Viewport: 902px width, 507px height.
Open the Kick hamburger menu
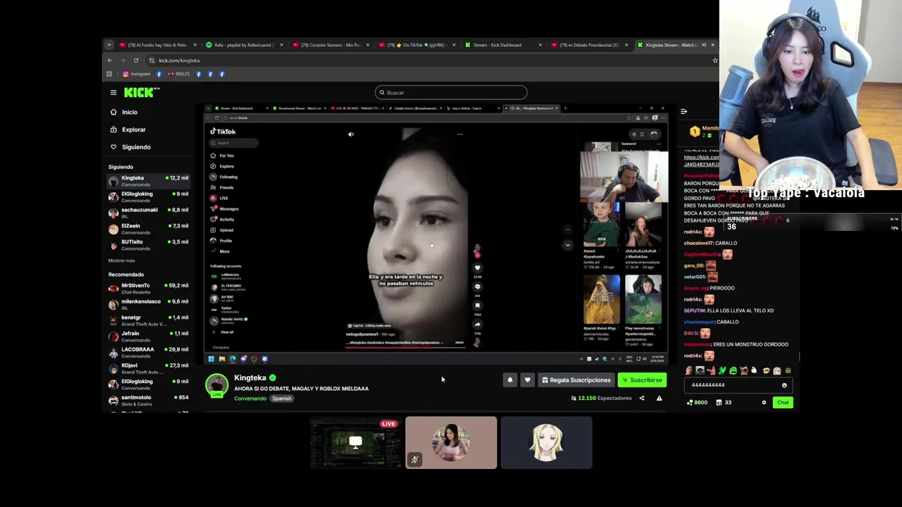tap(113, 92)
